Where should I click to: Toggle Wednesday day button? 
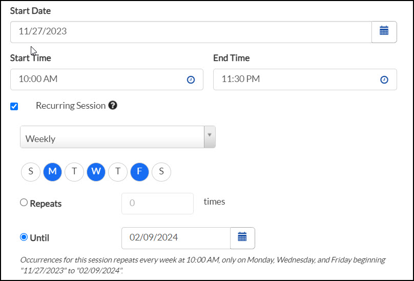96,172
